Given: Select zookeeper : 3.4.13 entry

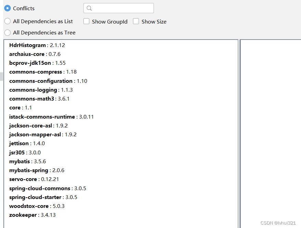Looking at the screenshot, I should point(32,215).
